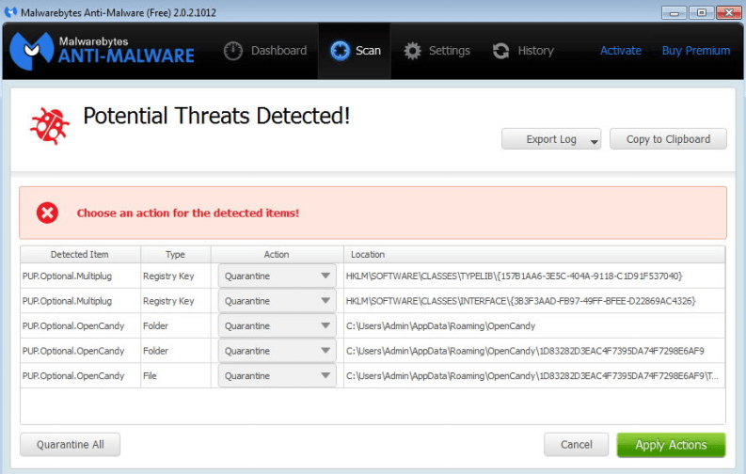Select the truncated OpenCandy location path ending with ellipsis
Image resolution: width=746 pixels, height=474 pixels.
coord(532,375)
